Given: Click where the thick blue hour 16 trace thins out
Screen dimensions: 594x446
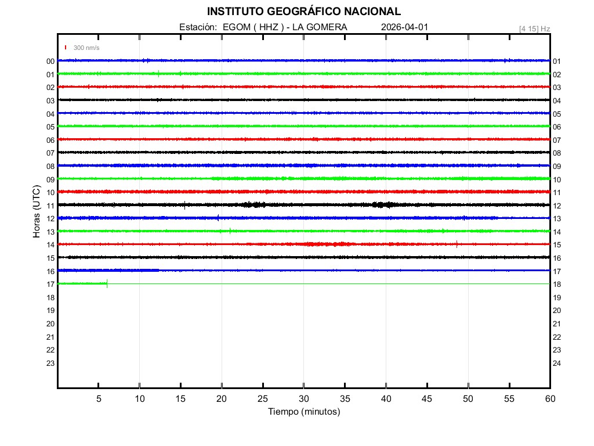Looking at the screenshot, I should 159,270.
